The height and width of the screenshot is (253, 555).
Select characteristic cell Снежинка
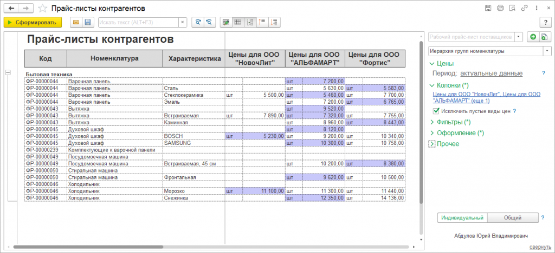[x=194, y=198]
